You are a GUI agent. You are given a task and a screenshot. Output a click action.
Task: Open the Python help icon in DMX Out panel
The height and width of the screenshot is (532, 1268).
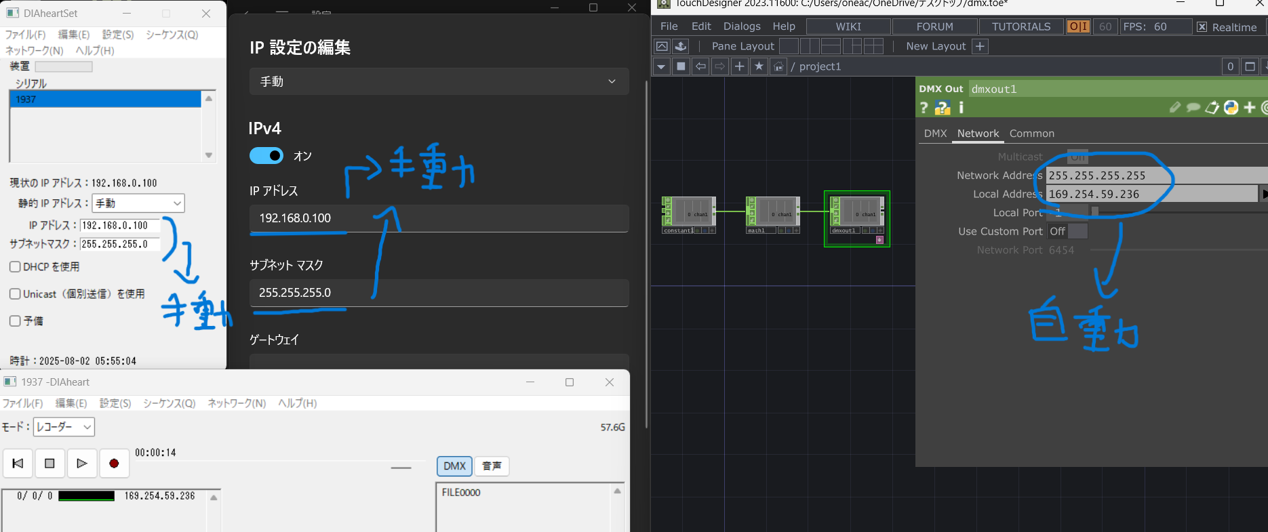point(943,108)
